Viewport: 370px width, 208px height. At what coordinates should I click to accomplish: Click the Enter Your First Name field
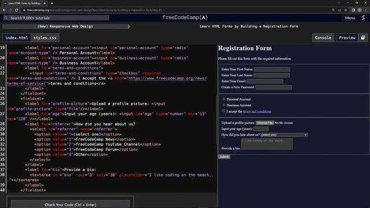pyautogui.click(x=272, y=69)
